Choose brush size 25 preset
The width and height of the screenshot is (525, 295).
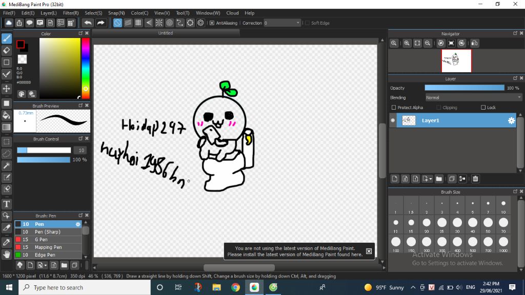click(442, 224)
